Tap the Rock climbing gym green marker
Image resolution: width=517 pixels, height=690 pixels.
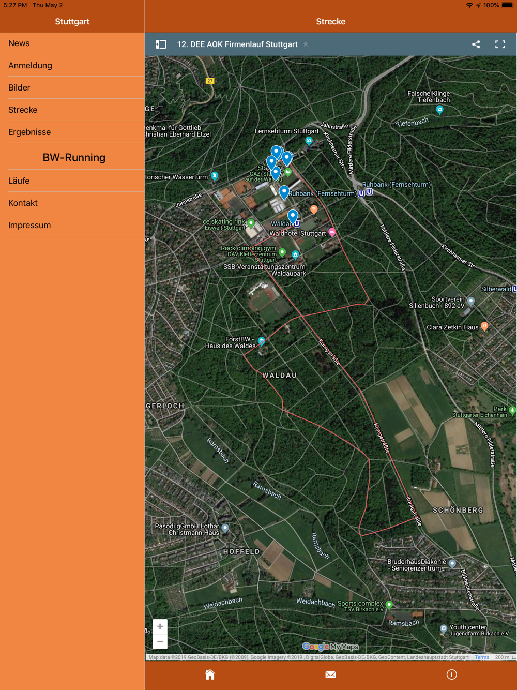[x=282, y=252]
